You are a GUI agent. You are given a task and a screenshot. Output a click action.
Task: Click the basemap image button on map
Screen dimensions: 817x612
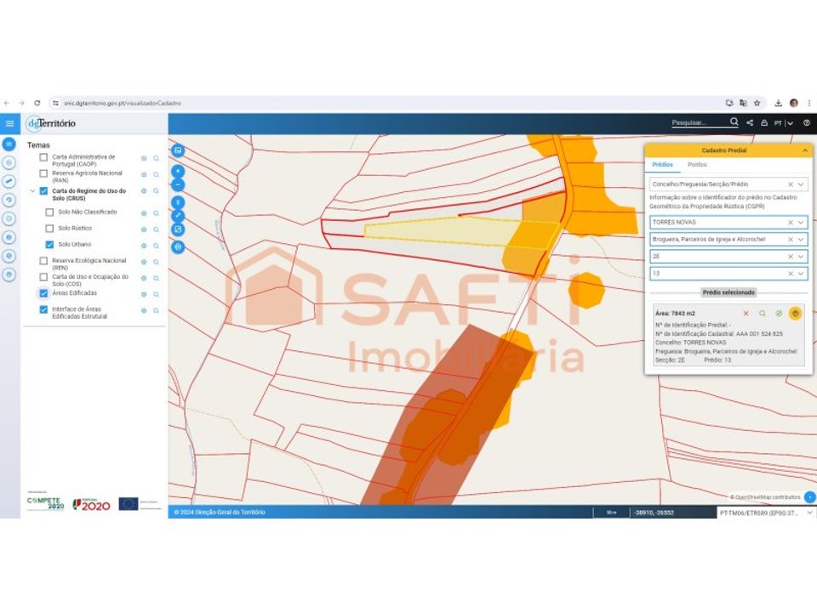coord(178,150)
